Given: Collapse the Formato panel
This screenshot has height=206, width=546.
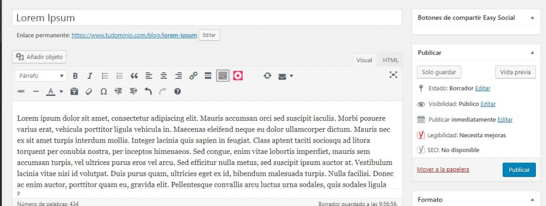Looking at the screenshot, I should pyautogui.click(x=532, y=200).
